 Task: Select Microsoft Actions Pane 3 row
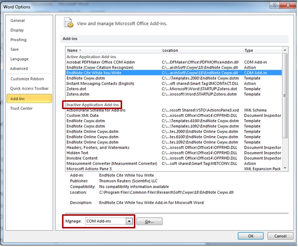point(174,169)
